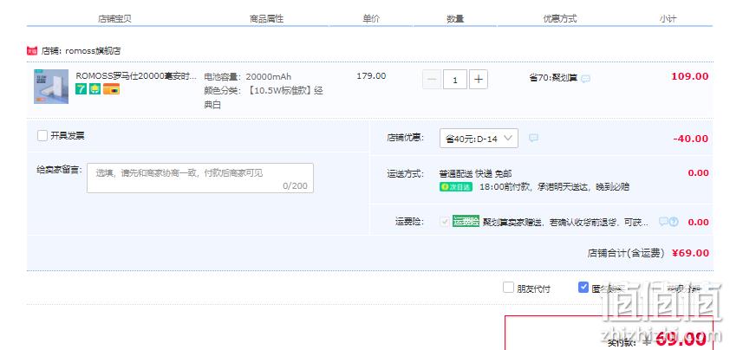Enable the 朋友代付 checkbox
The width and height of the screenshot is (730, 350).
(x=508, y=287)
